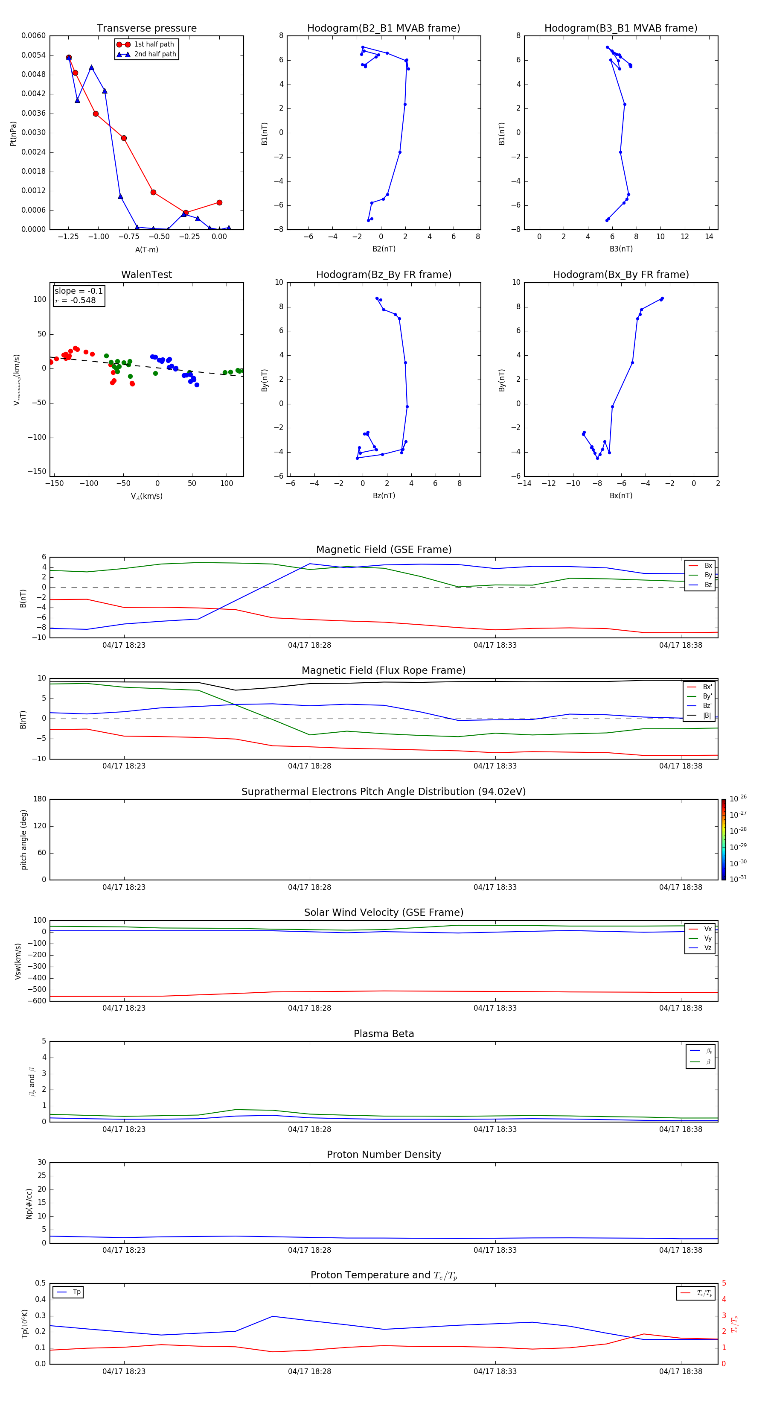Screen dimensions: 768x1409
Task: Click the '1st half path' legend entry
Action: [145, 44]
